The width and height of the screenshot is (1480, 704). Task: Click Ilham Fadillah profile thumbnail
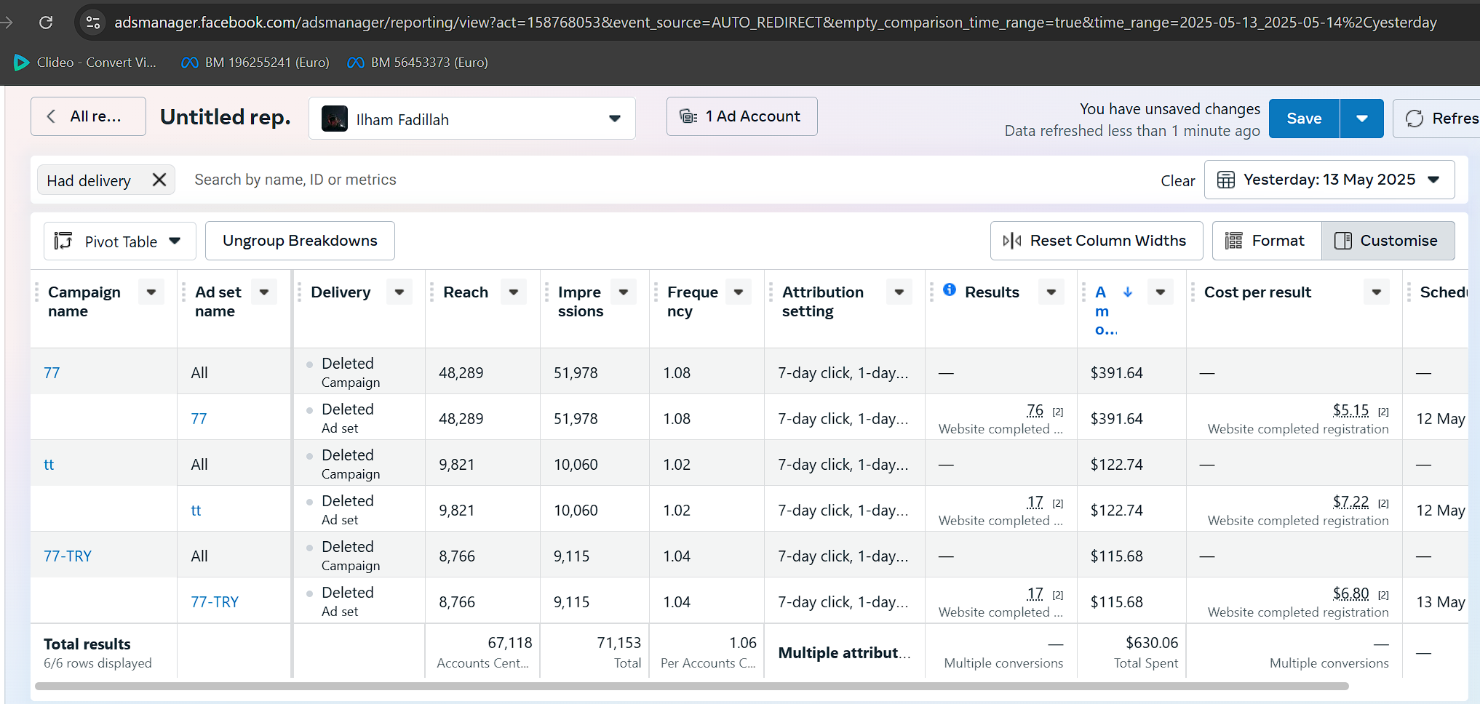335,119
